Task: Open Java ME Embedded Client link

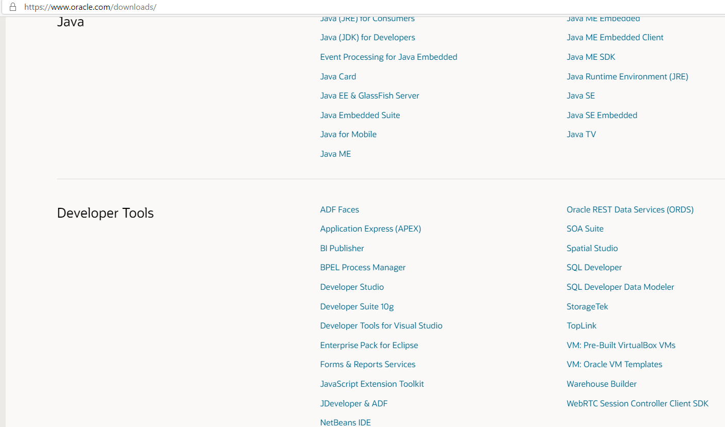Action: point(615,38)
